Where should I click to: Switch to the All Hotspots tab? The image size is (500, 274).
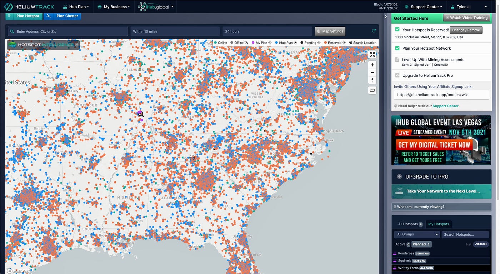[x=410, y=224]
